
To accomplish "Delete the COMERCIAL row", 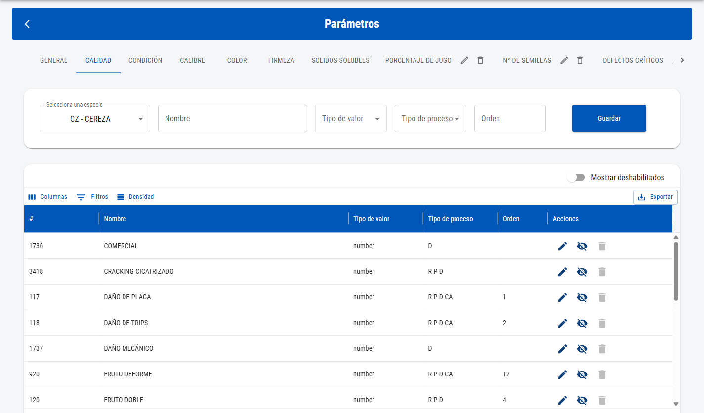I will [602, 246].
